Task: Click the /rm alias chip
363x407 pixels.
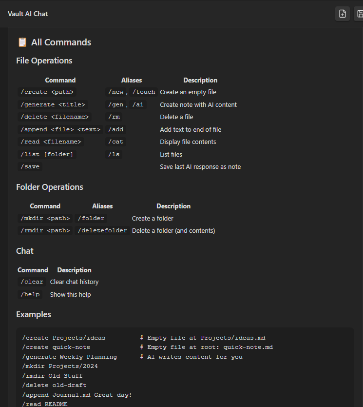Action: pos(114,117)
